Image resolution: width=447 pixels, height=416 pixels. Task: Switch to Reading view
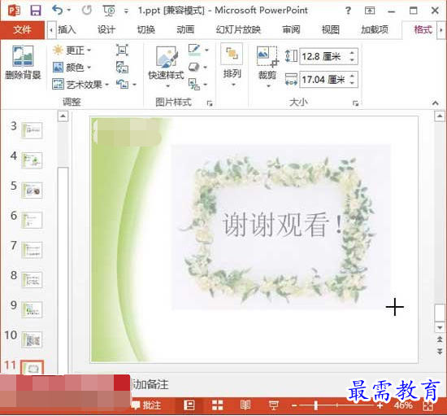coord(245,405)
